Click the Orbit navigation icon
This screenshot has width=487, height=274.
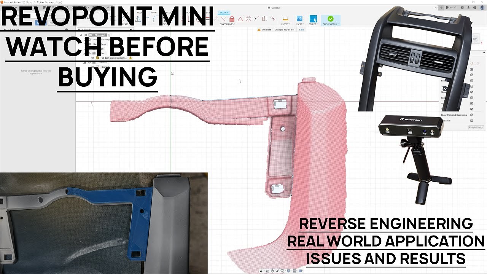click(261, 271)
